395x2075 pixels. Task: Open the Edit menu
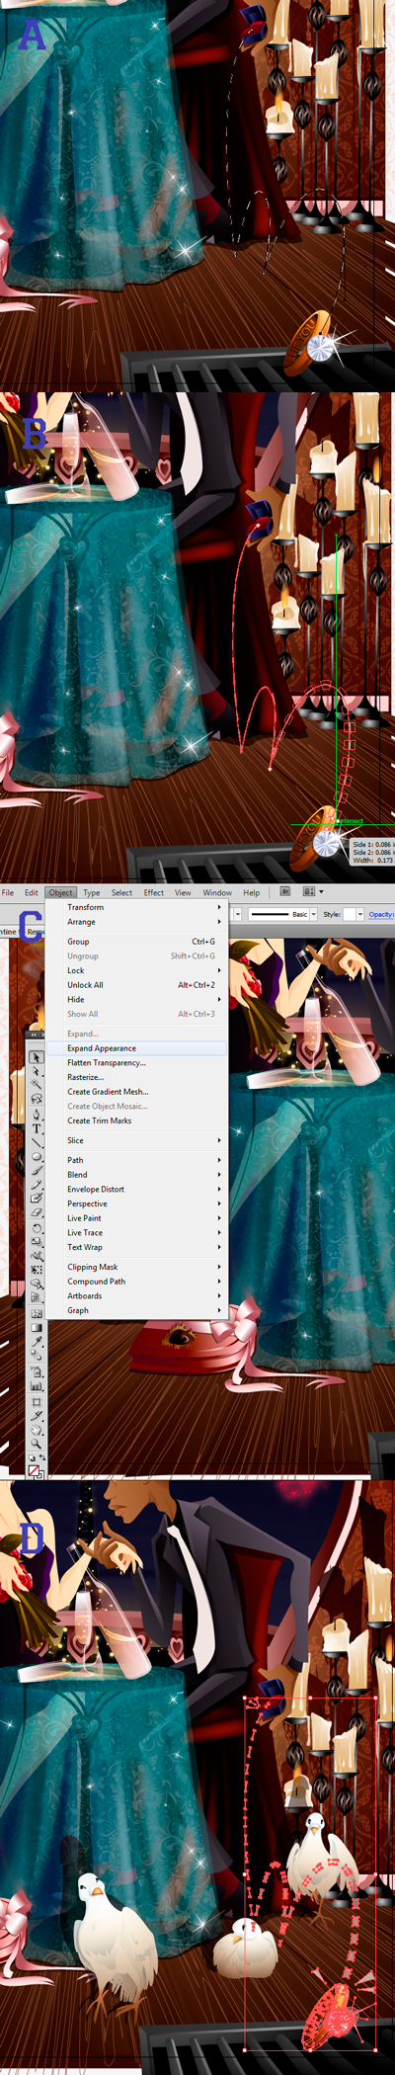coord(32,892)
